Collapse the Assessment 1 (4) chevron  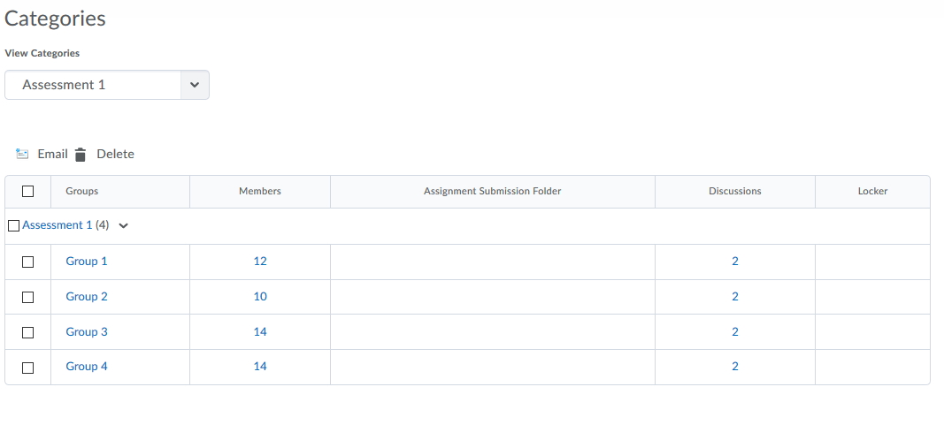123,226
